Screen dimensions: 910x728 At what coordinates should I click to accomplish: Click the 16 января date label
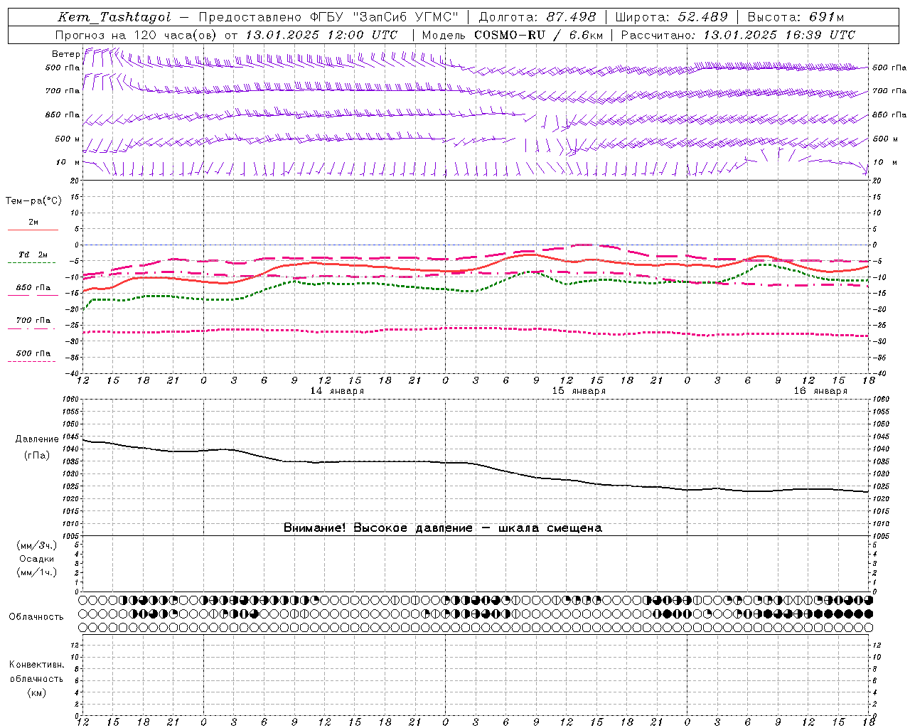pyautogui.click(x=820, y=391)
